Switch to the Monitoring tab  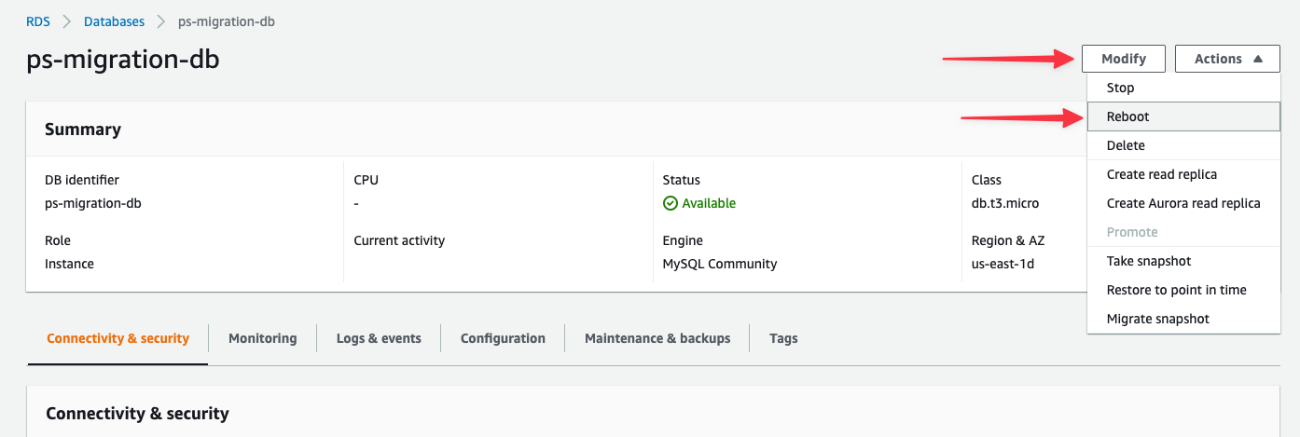(x=263, y=338)
